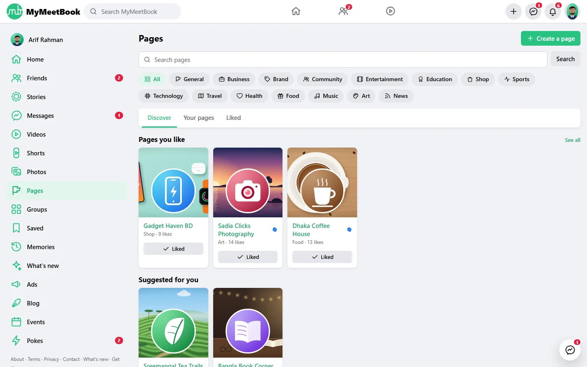Screen dimensions: 587x367
Task: Open the home feed icon in top bar
Action: tap(296, 11)
